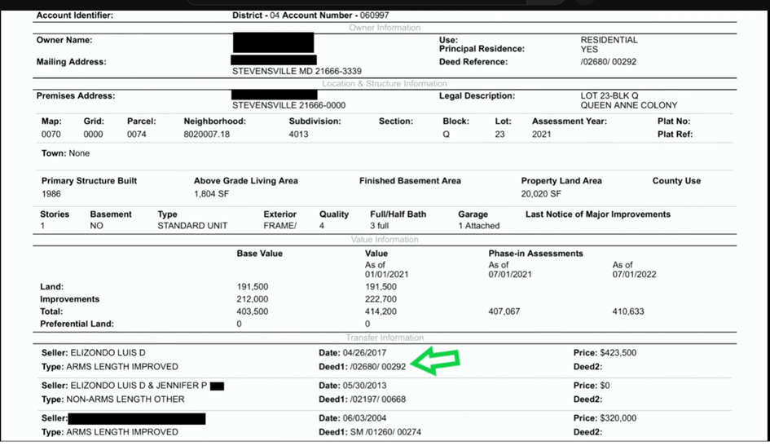Select the Land base value 191,500
Image resolution: width=770 pixels, height=446 pixels.
pyautogui.click(x=253, y=287)
